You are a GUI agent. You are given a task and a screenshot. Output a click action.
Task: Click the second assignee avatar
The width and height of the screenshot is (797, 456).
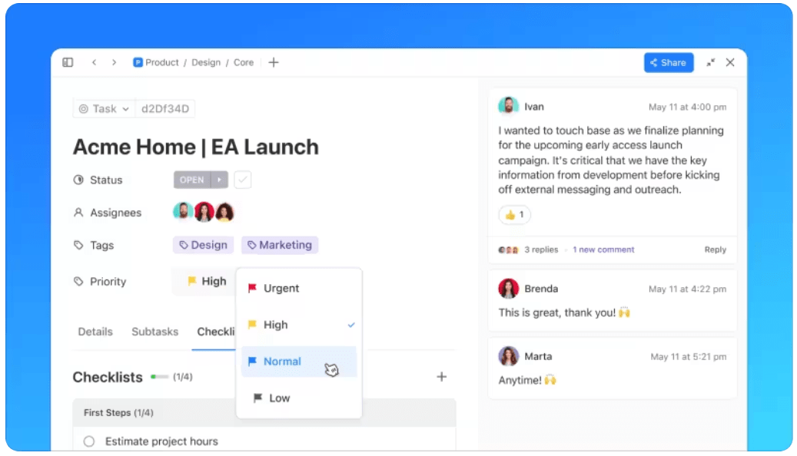(x=204, y=212)
